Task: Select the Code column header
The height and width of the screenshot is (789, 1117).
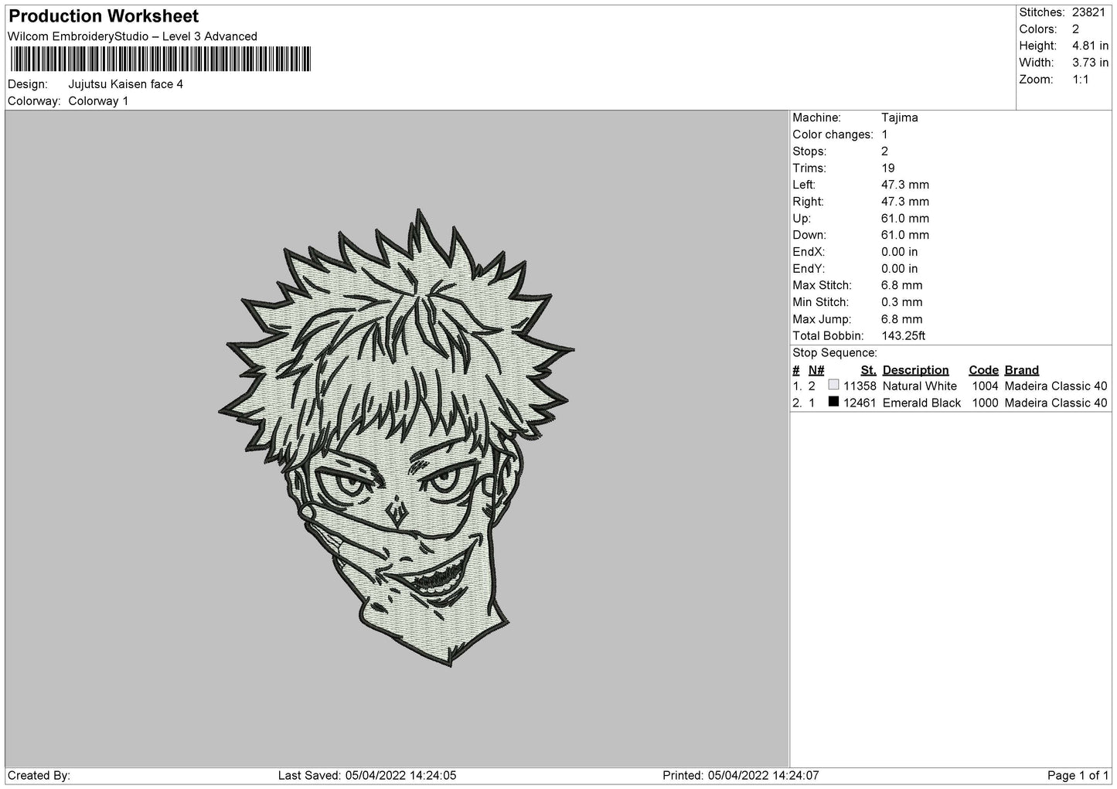Action: point(983,370)
